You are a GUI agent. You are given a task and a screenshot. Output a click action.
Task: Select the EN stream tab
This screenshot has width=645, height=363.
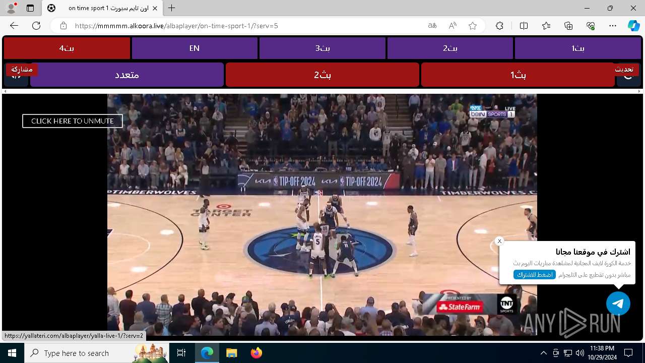[x=195, y=48]
